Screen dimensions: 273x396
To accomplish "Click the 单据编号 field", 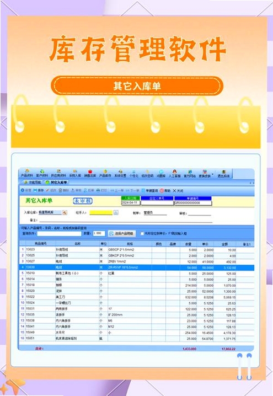I will [193, 202].
